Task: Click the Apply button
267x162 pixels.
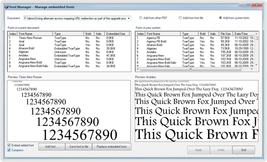Action: (x=198, y=150)
